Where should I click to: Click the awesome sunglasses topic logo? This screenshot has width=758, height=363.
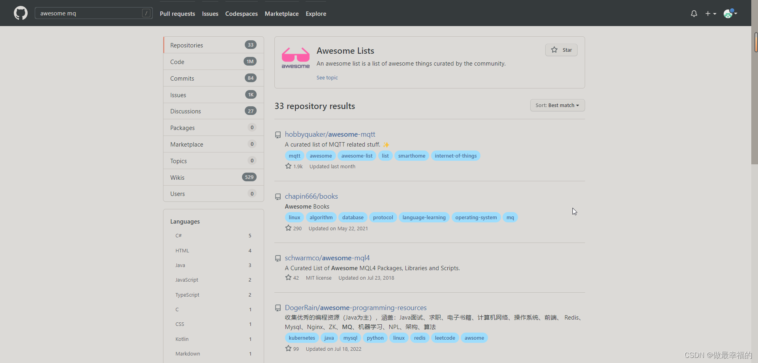pyautogui.click(x=295, y=58)
